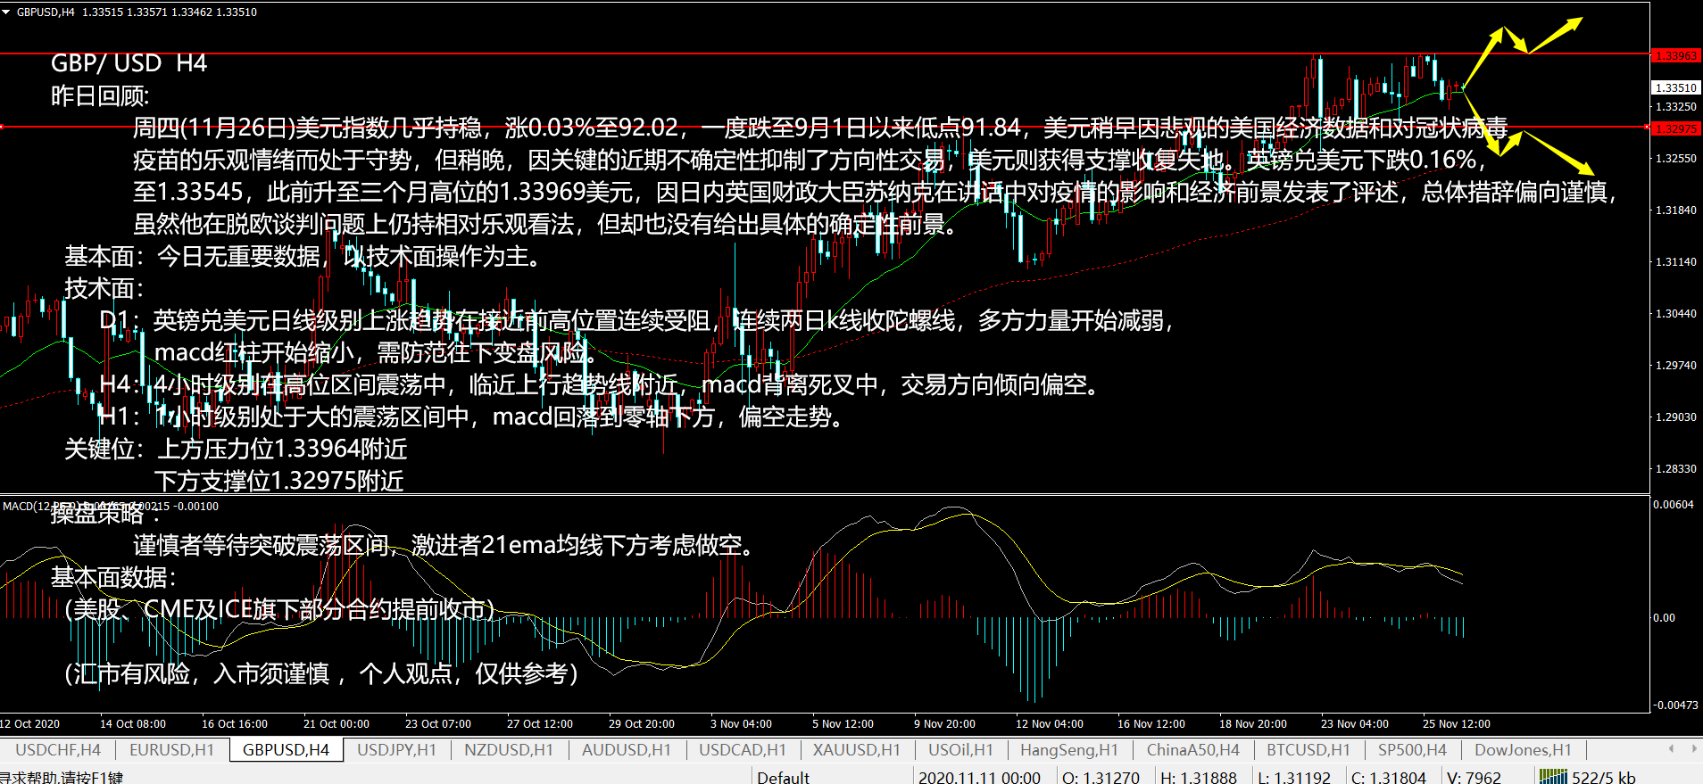1703x784 pixels.
Task: Switch to the USDJPY,H1 chart tab
Action: click(x=396, y=750)
